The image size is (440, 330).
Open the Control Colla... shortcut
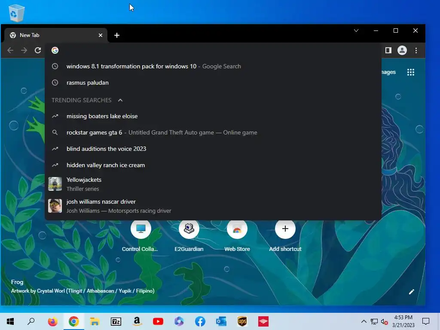[141, 236]
